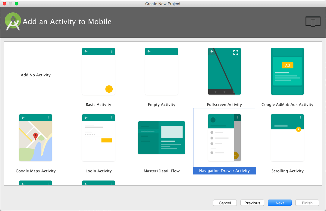This screenshot has height=211, width=326.
Task: Select the Empty Activity template
Action: point(161,71)
